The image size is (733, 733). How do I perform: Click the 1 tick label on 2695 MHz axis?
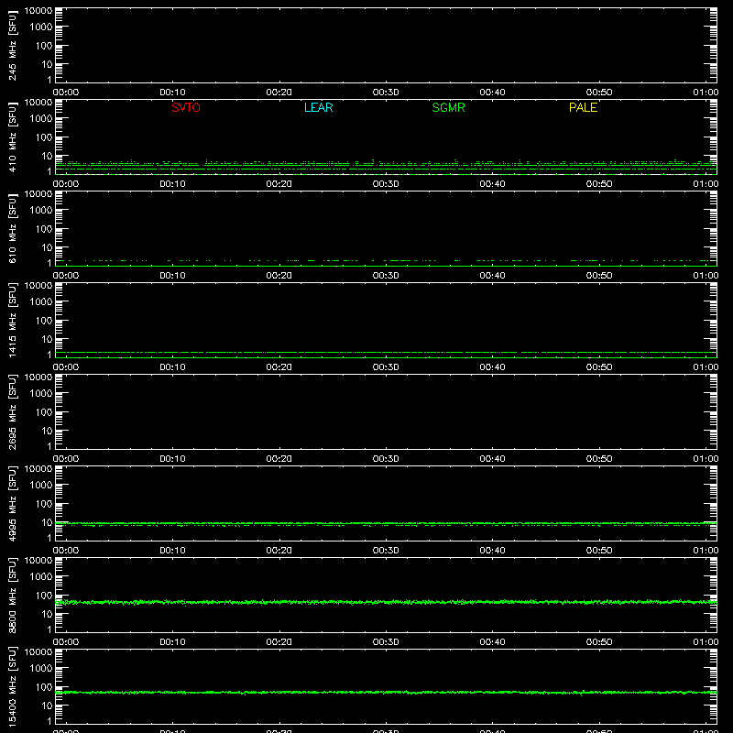49,446
